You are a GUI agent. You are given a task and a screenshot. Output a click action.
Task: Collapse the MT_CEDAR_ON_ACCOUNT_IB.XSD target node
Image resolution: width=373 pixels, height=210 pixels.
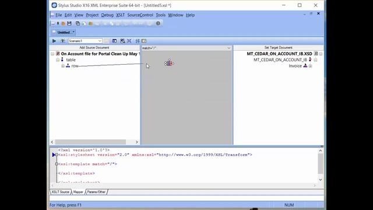(x=321, y=54)
